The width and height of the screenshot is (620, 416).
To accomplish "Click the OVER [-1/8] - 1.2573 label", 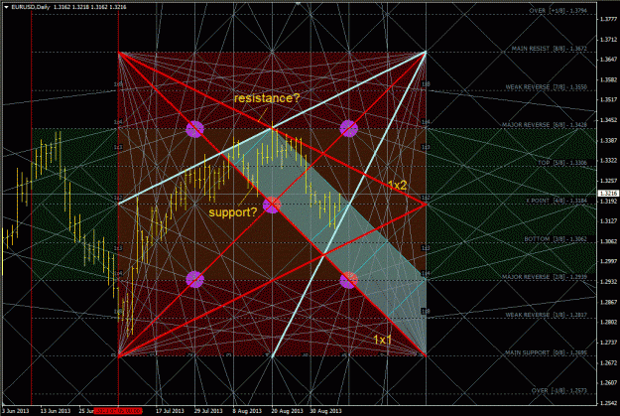I will coord(558,390).
